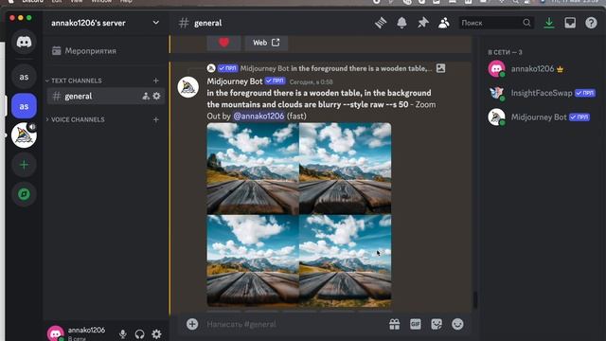Select the general text channel
Screen dimensions: 606x341
(x=105, y=97)
